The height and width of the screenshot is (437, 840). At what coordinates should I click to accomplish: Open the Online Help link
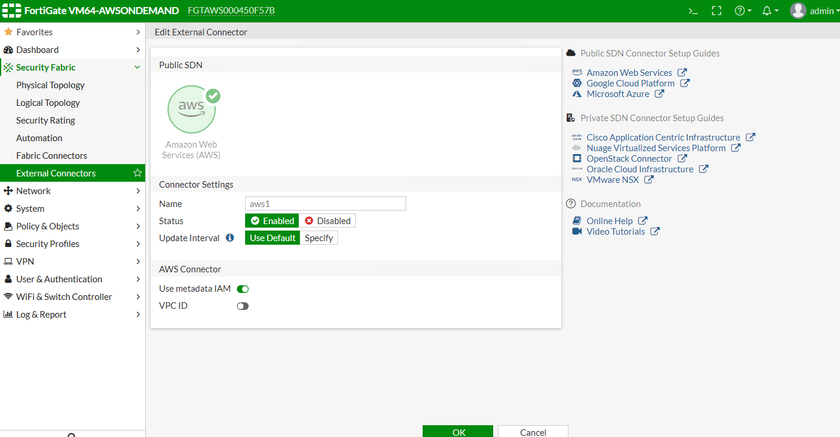pos(610,221)
